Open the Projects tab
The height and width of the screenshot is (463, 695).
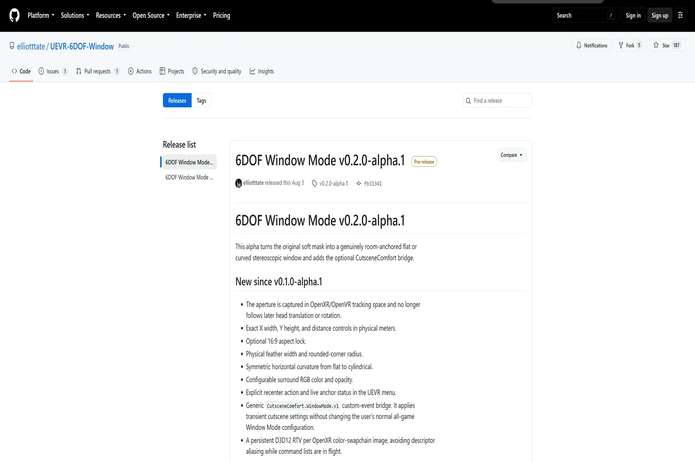pos(172,71)
